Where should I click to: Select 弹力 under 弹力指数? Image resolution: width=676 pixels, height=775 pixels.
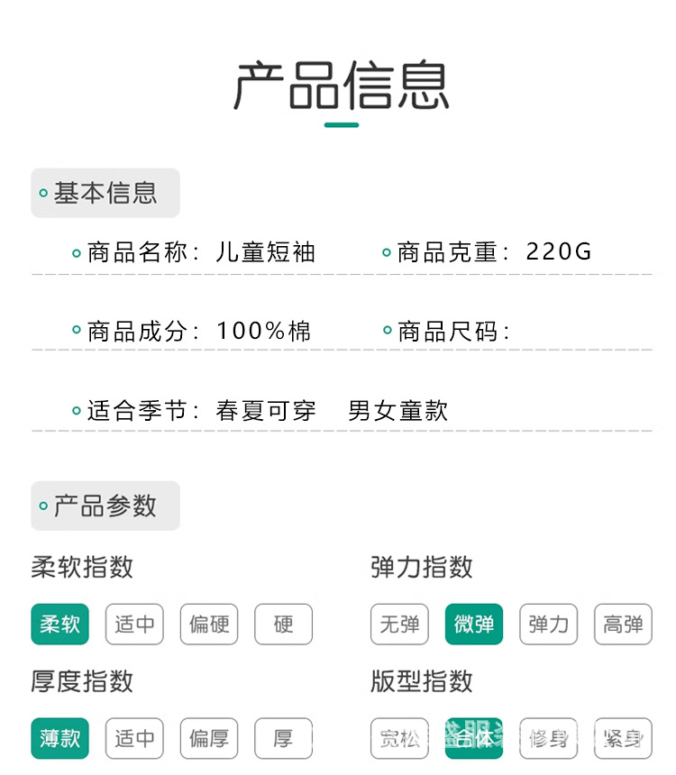(548, 624)
